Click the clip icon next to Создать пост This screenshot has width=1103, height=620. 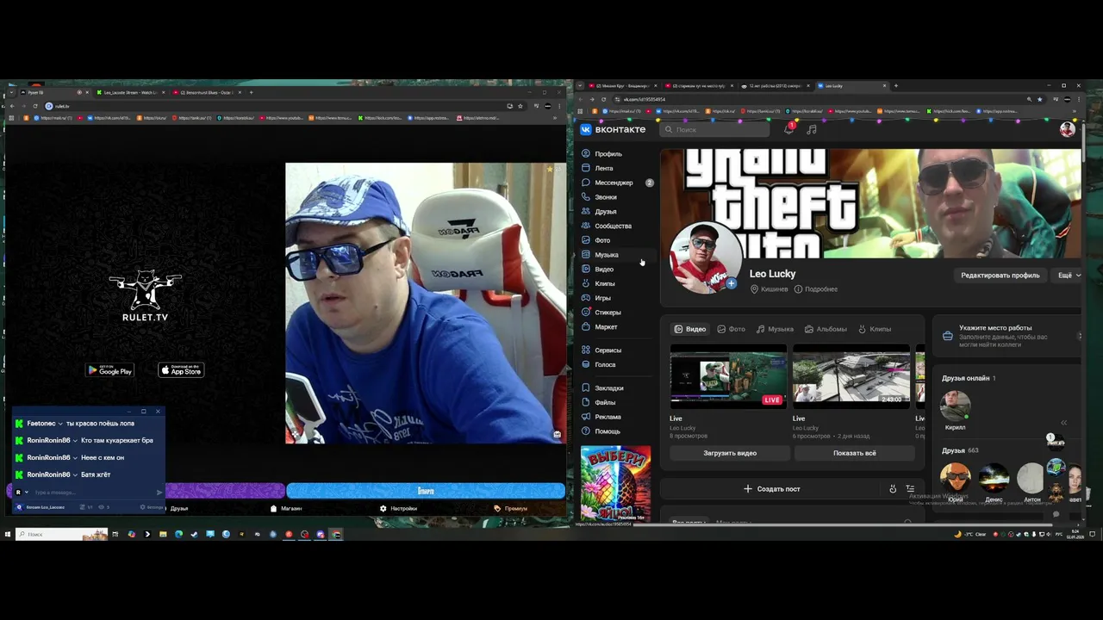[893, 489]
